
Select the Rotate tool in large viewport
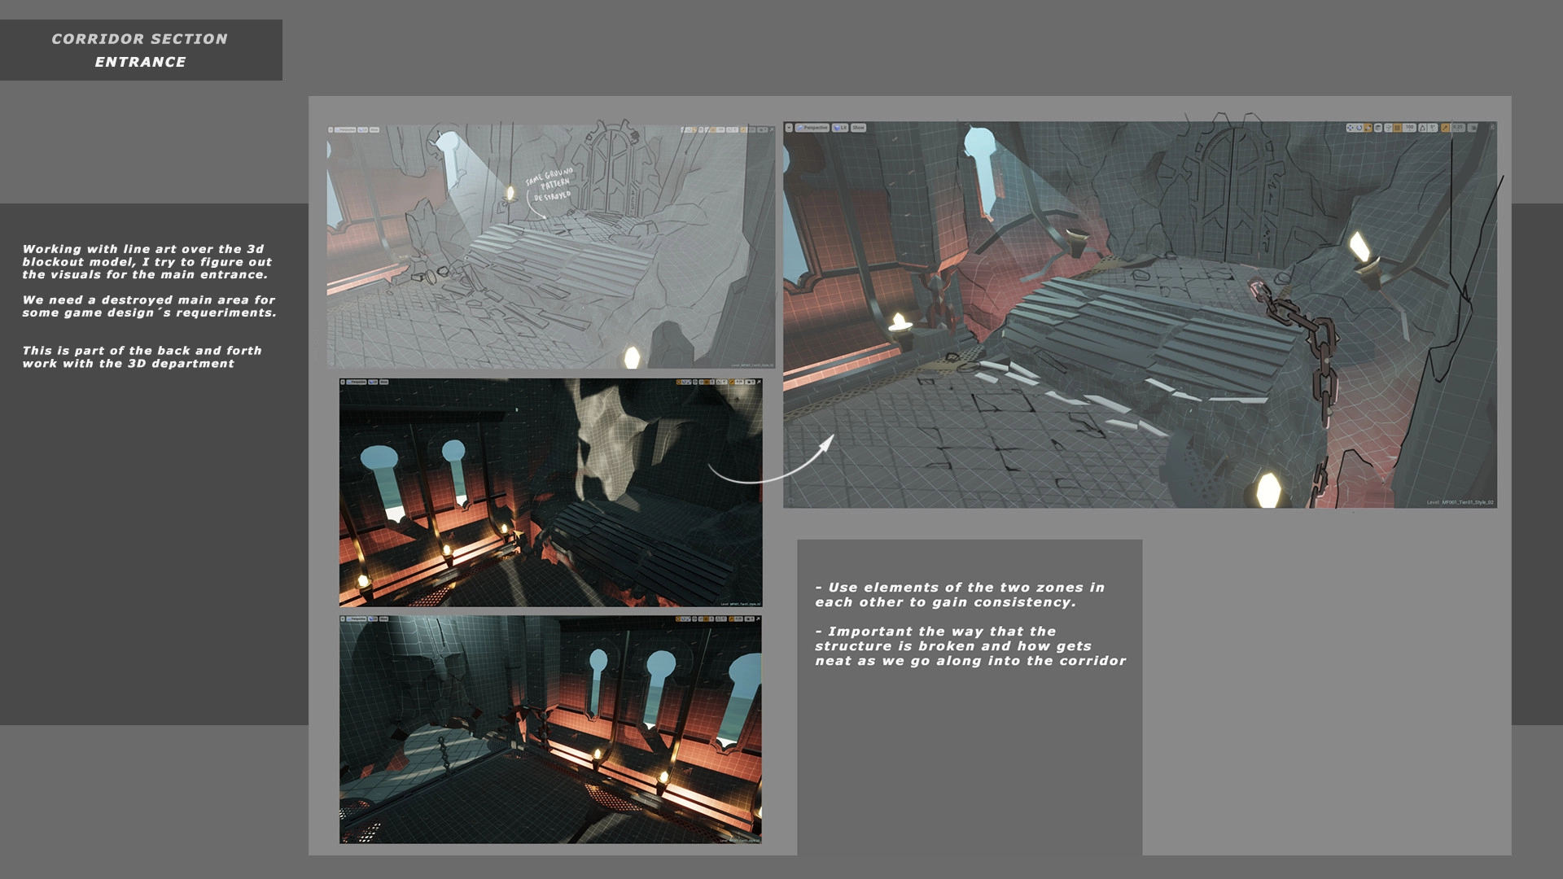pos(1359,128)
